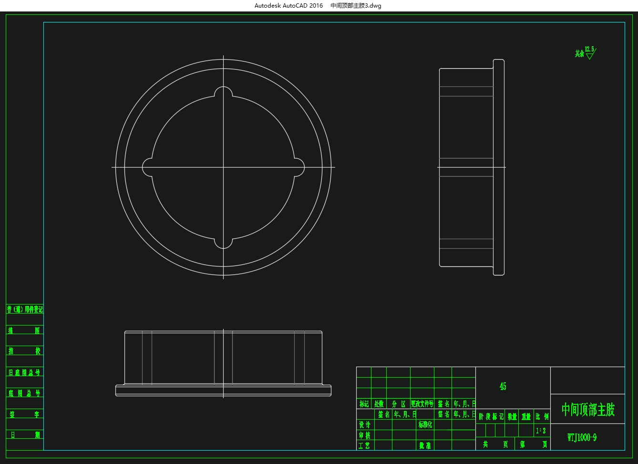Image resolution: width=638 pixels, height=464 pixels.
Task: Click the 批准 label
Action: coord(425,445)
